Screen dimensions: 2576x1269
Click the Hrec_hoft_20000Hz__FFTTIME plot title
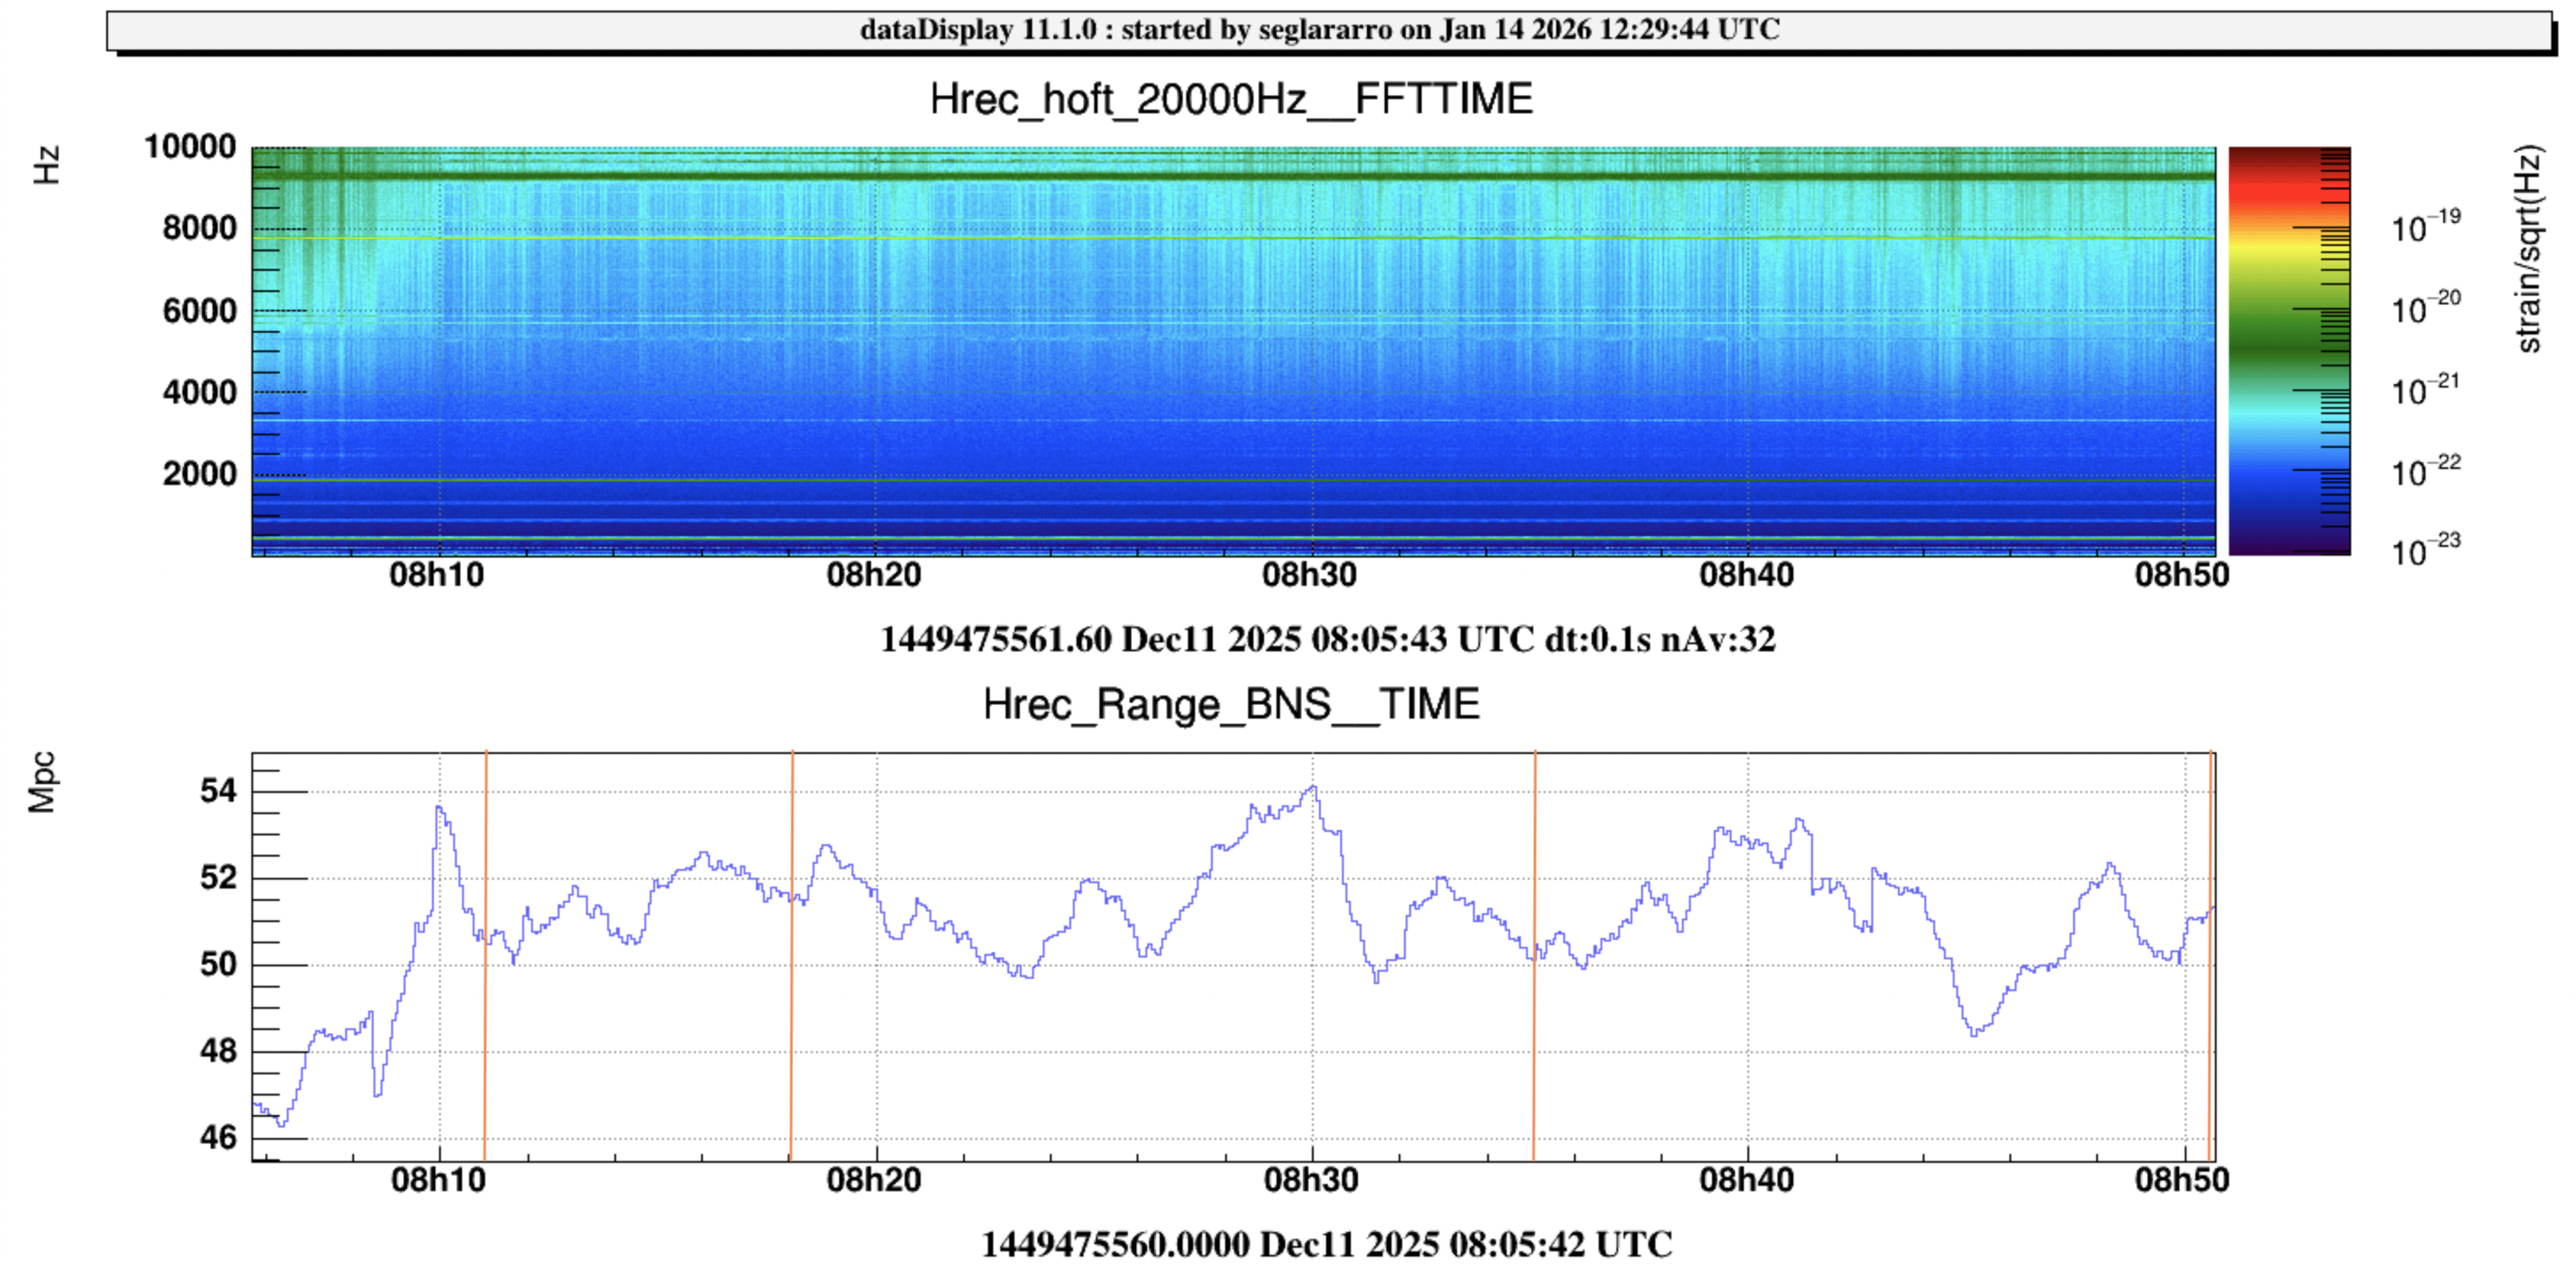(x=1231, y=99)
